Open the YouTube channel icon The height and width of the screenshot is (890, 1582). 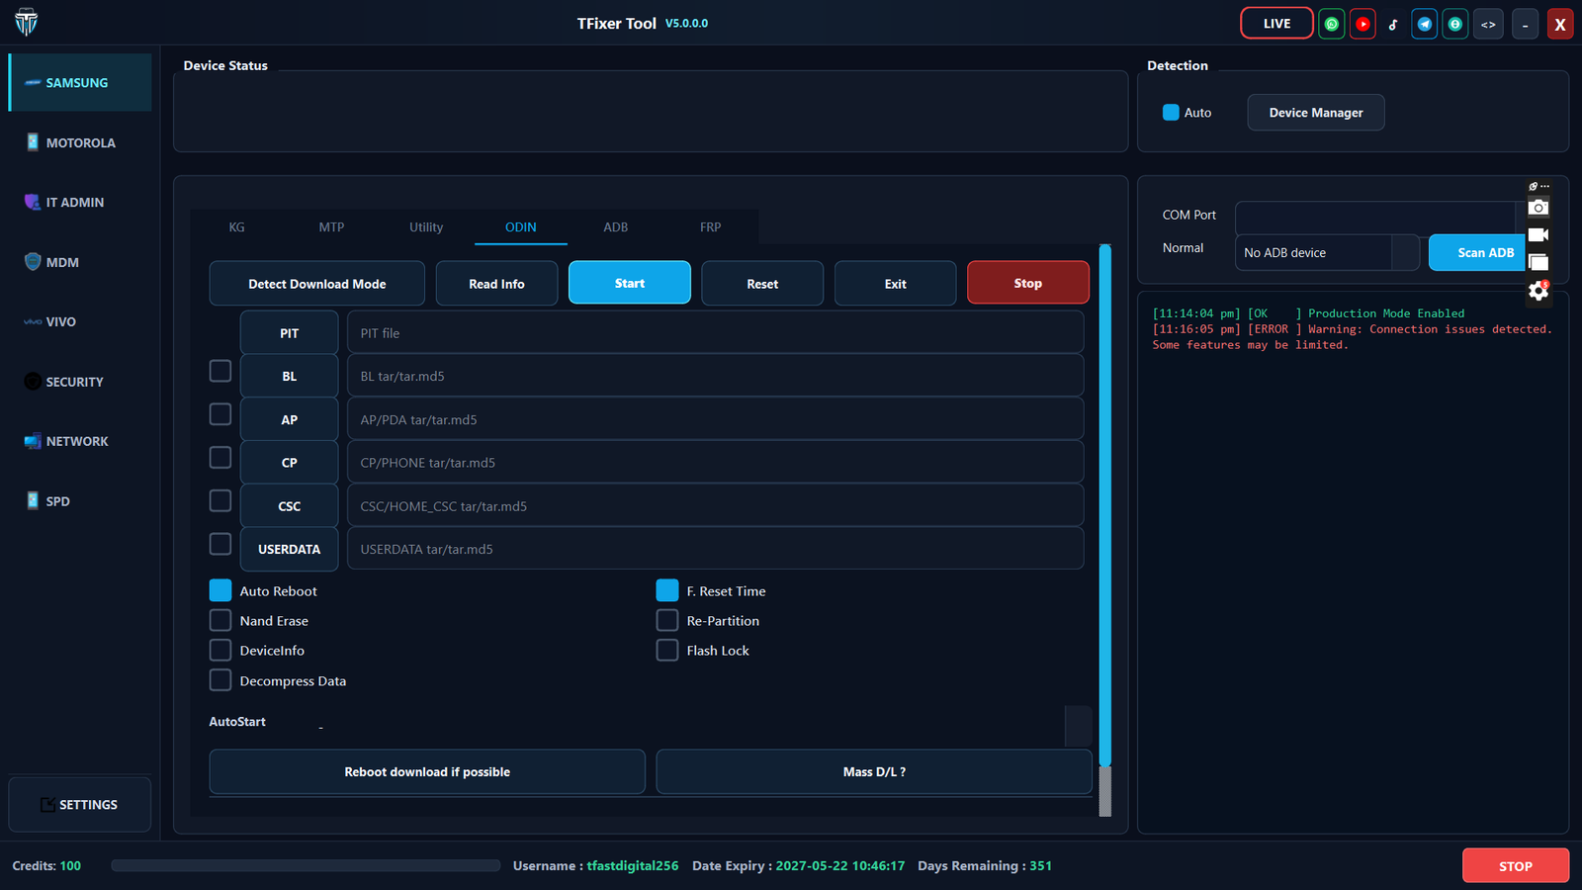pos(1362,24)
